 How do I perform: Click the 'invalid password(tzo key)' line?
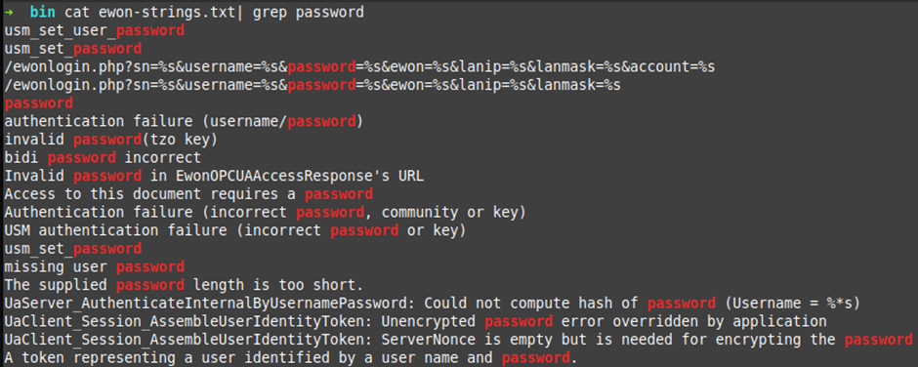(110, 140)
